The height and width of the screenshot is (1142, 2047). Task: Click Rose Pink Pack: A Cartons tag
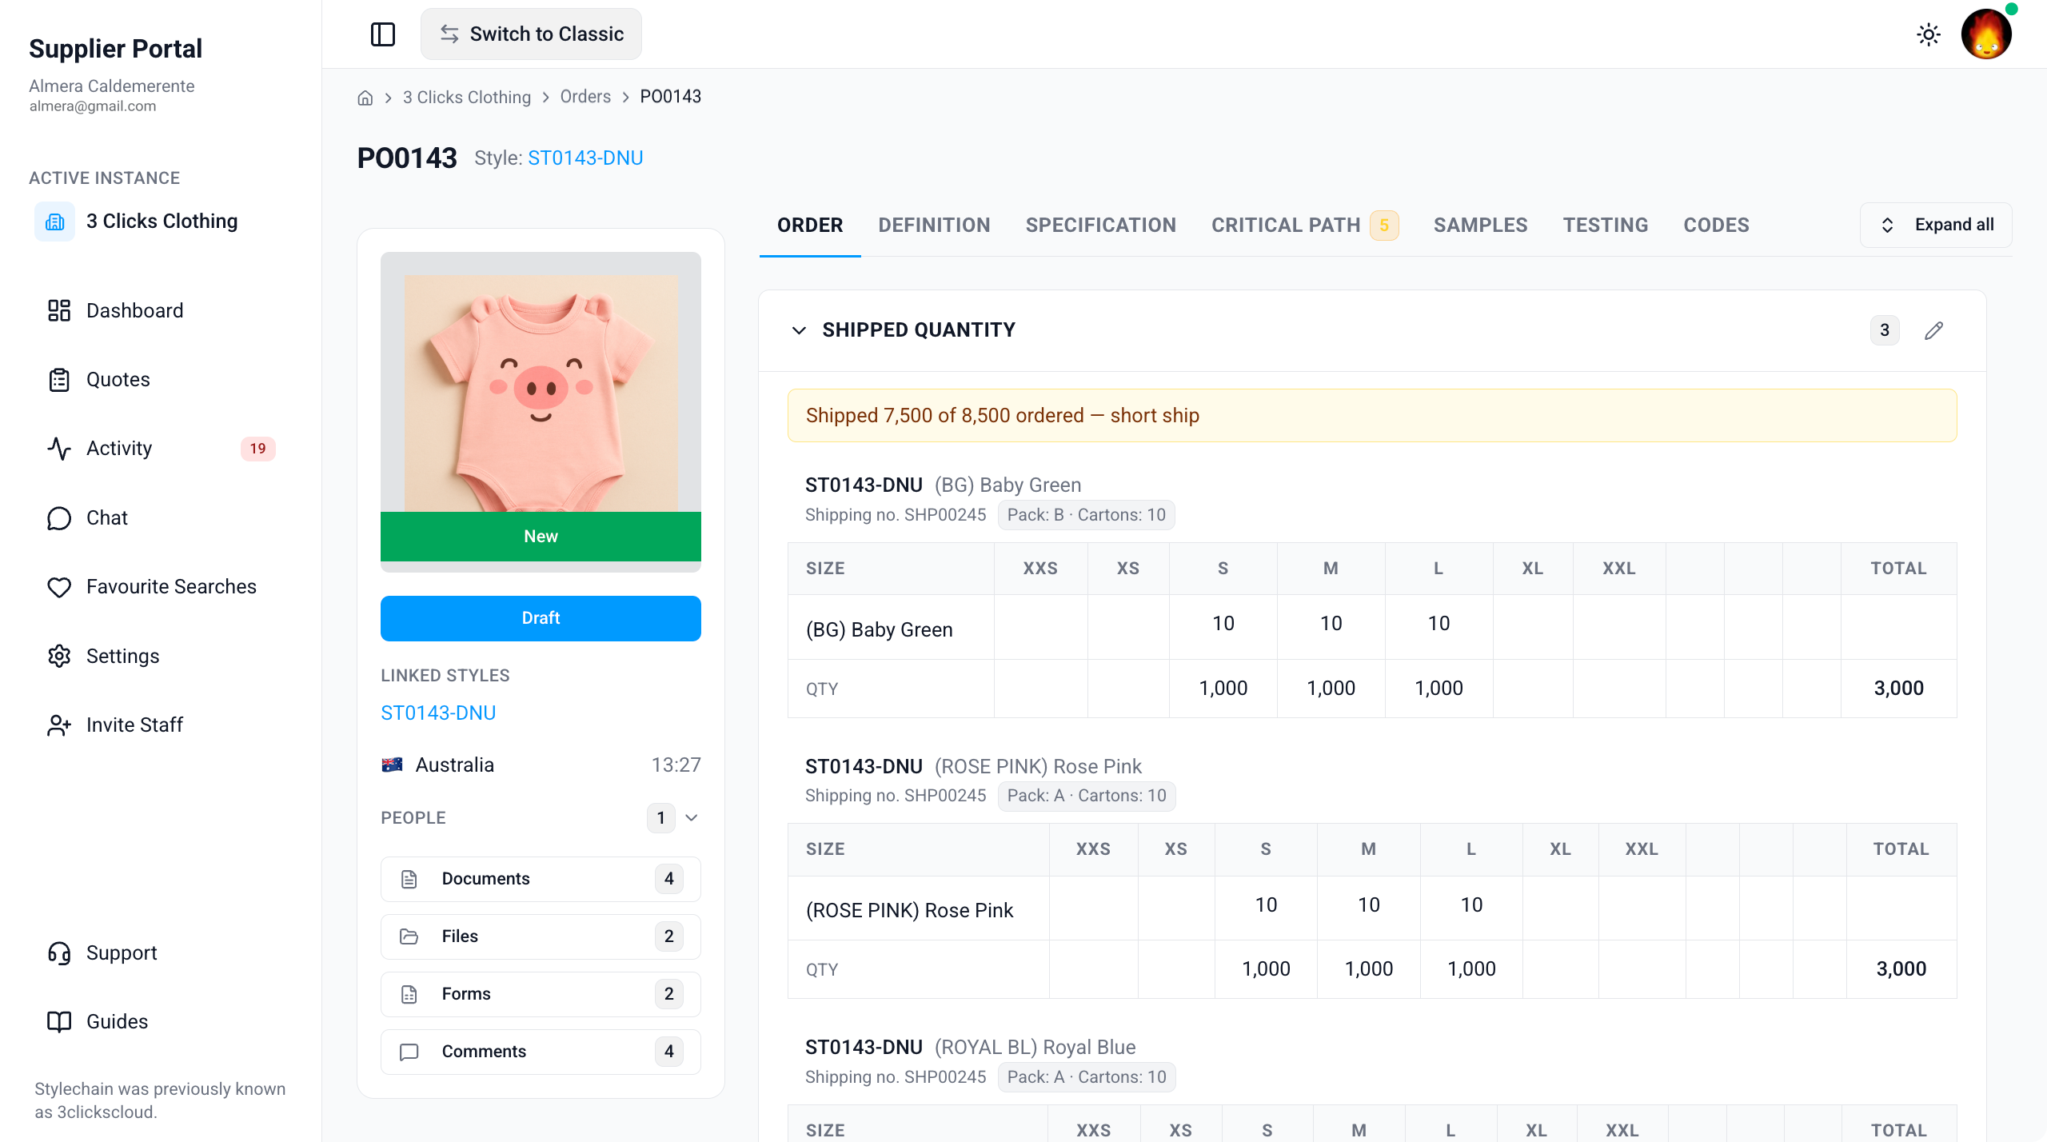point(1087,796)
